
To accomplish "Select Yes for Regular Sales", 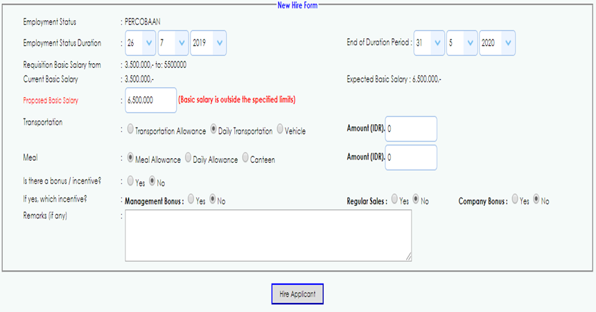I will pyautogui.click(x=395, y=200).
